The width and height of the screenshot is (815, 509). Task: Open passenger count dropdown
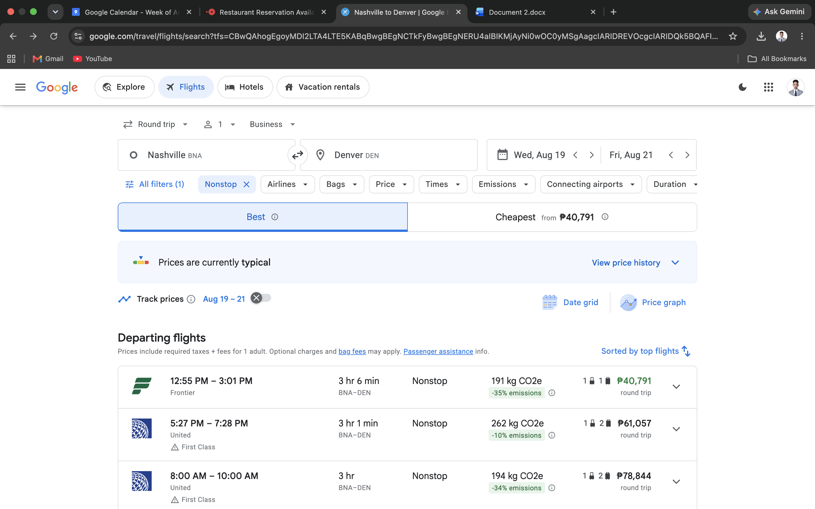point(220,124)
